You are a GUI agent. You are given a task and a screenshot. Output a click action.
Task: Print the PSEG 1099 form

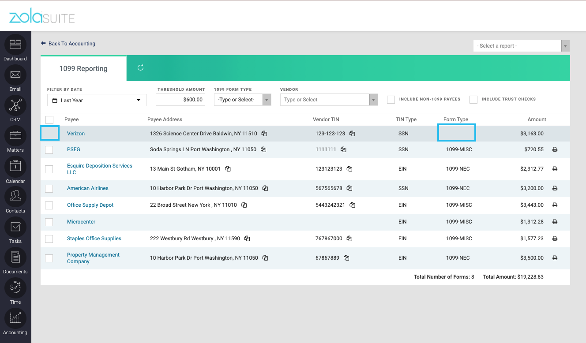555,149
